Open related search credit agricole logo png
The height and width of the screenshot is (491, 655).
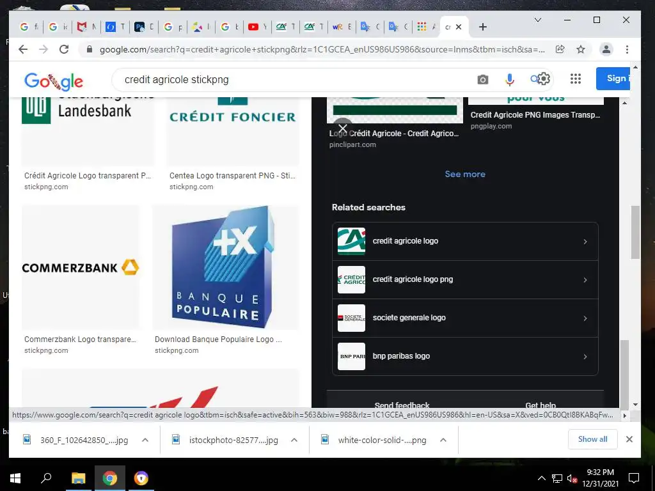pos(465,280)
